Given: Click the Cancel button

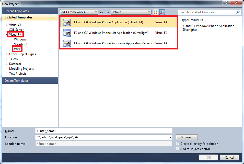Looking at the screenshot, I should (229, 157).
